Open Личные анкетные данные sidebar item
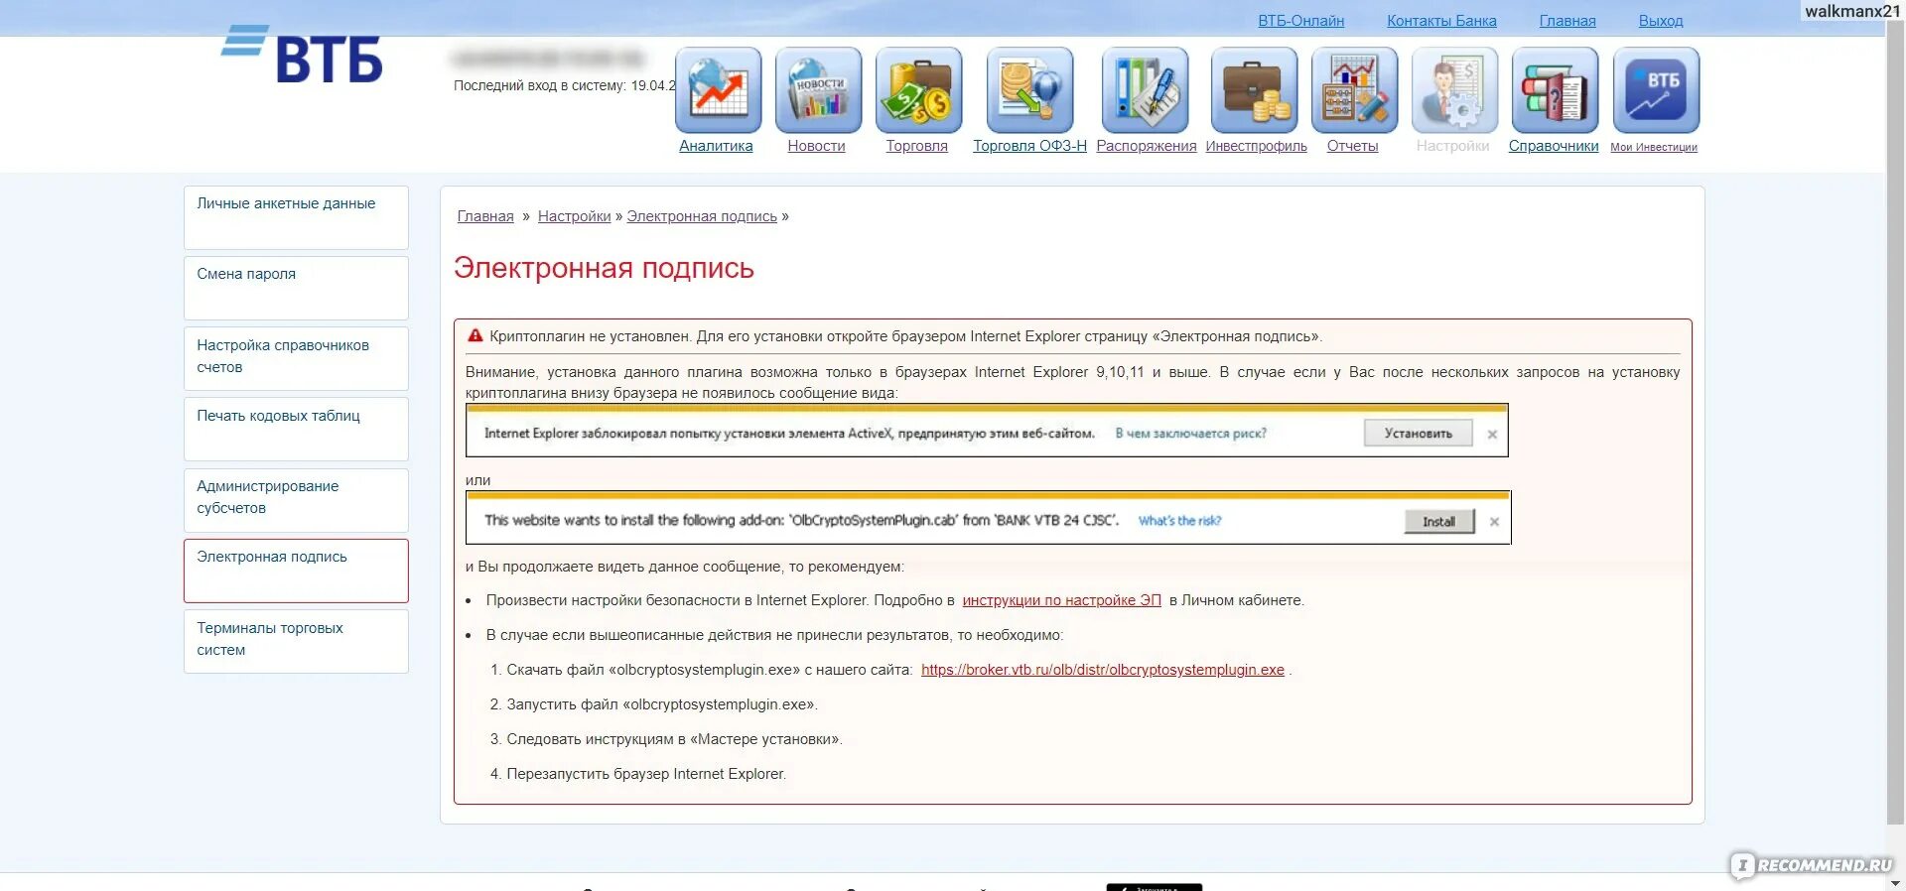Image resolution: width=1906 pixels, height=891 pixels. 296,217
